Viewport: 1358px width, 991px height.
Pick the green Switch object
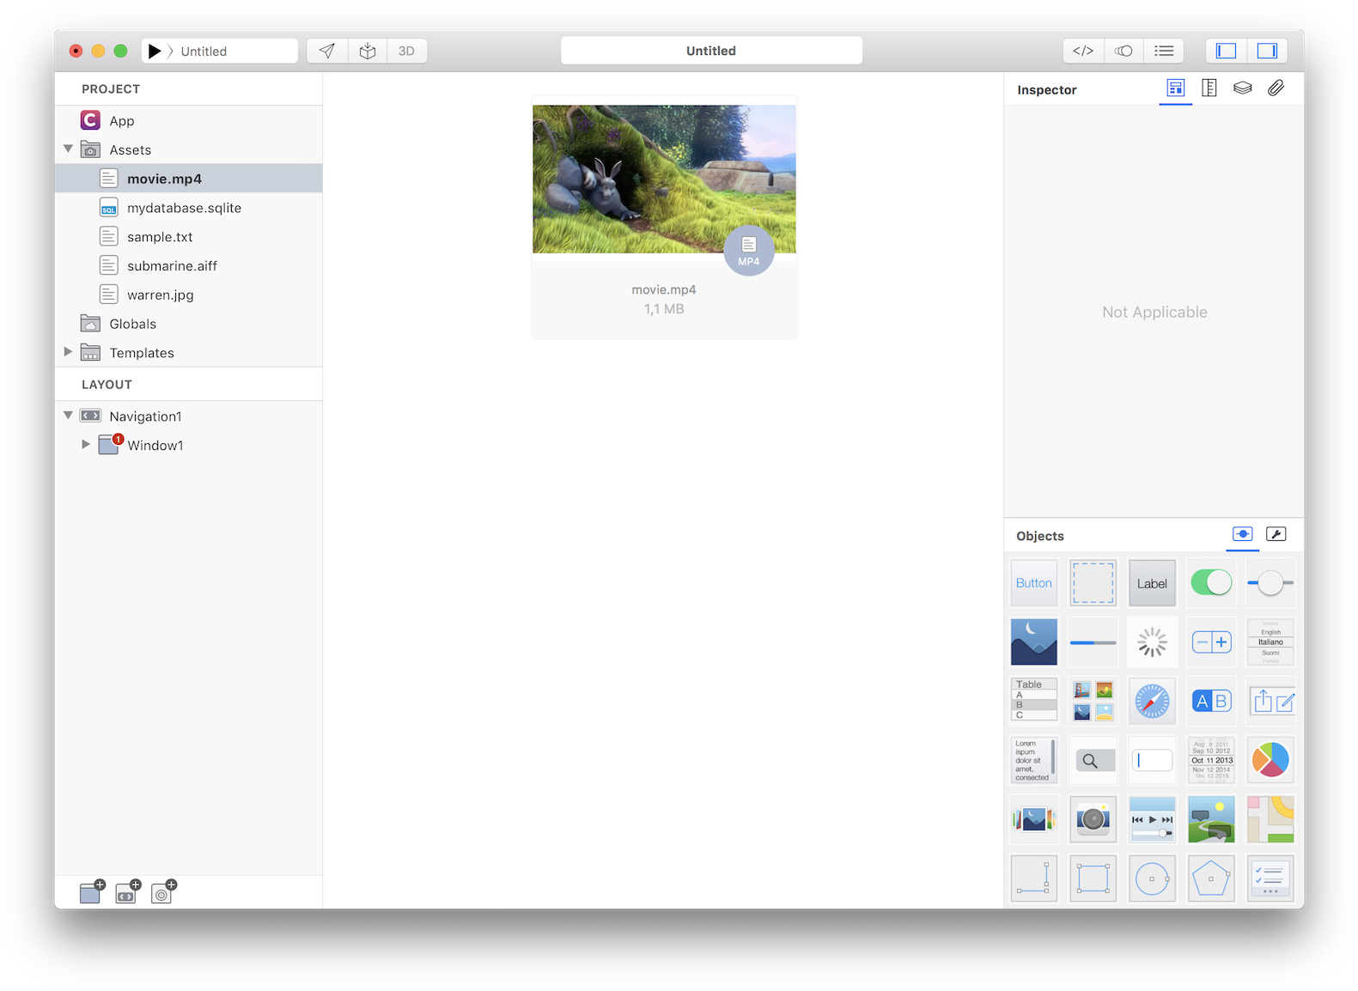[1211, 583]
